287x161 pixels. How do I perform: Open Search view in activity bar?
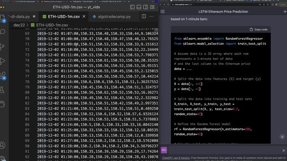tap(2, 32)
